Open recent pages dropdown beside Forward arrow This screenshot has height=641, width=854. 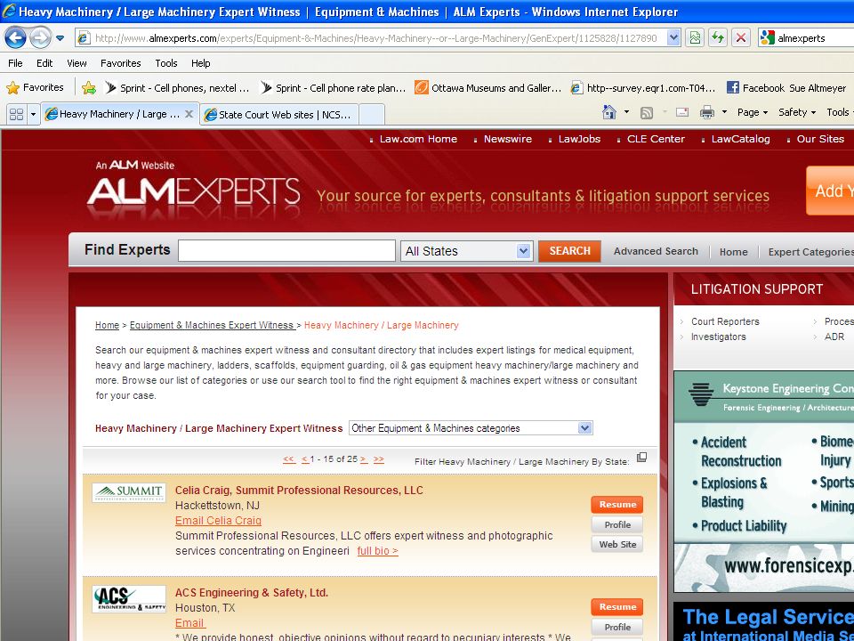tap(60, 38)
